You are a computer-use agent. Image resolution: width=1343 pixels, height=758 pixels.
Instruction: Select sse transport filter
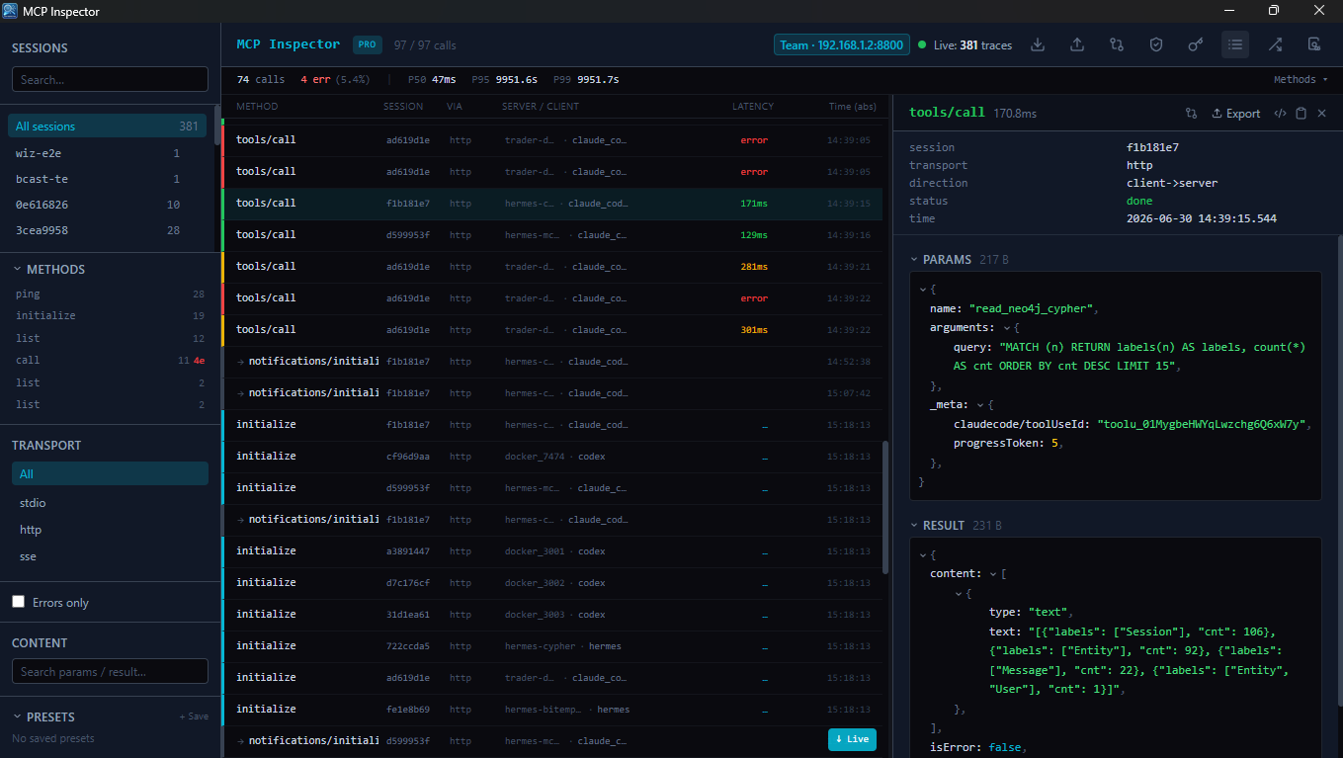coord(110,556)
